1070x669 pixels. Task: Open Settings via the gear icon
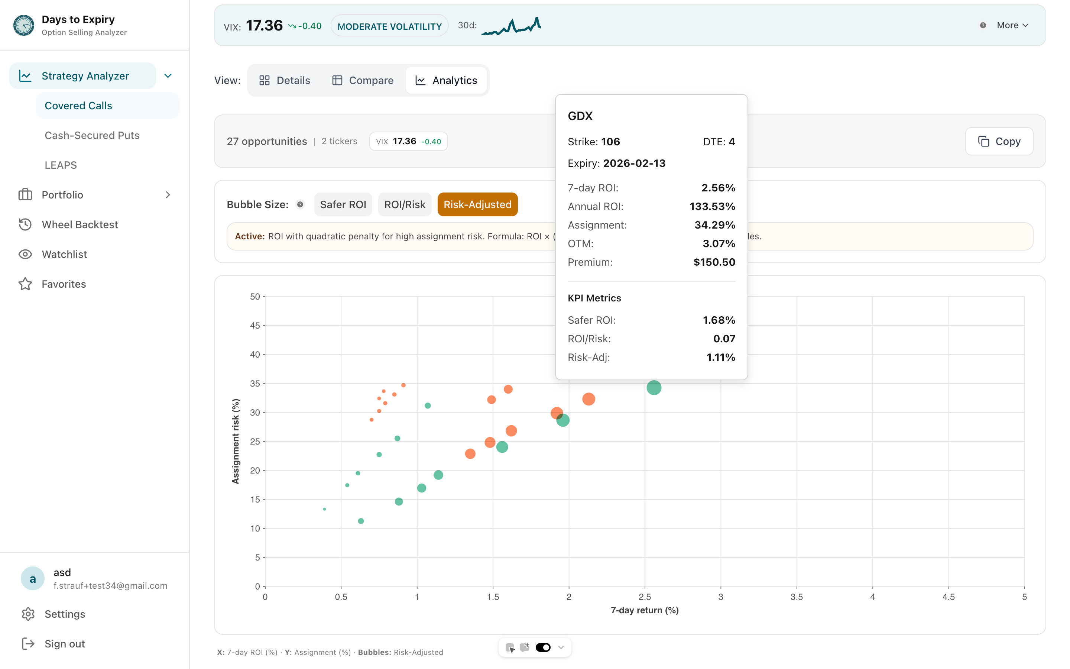pos(28,614)
